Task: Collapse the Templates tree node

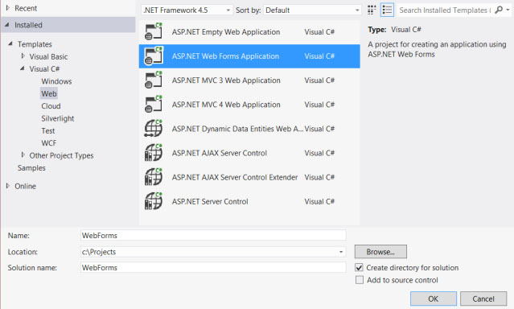Action: pos(10,43)
